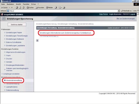The width and height of the screenshot is (139, 104).
Task: Open the Zurück history dropdown arrow
Action: (9, 7)
